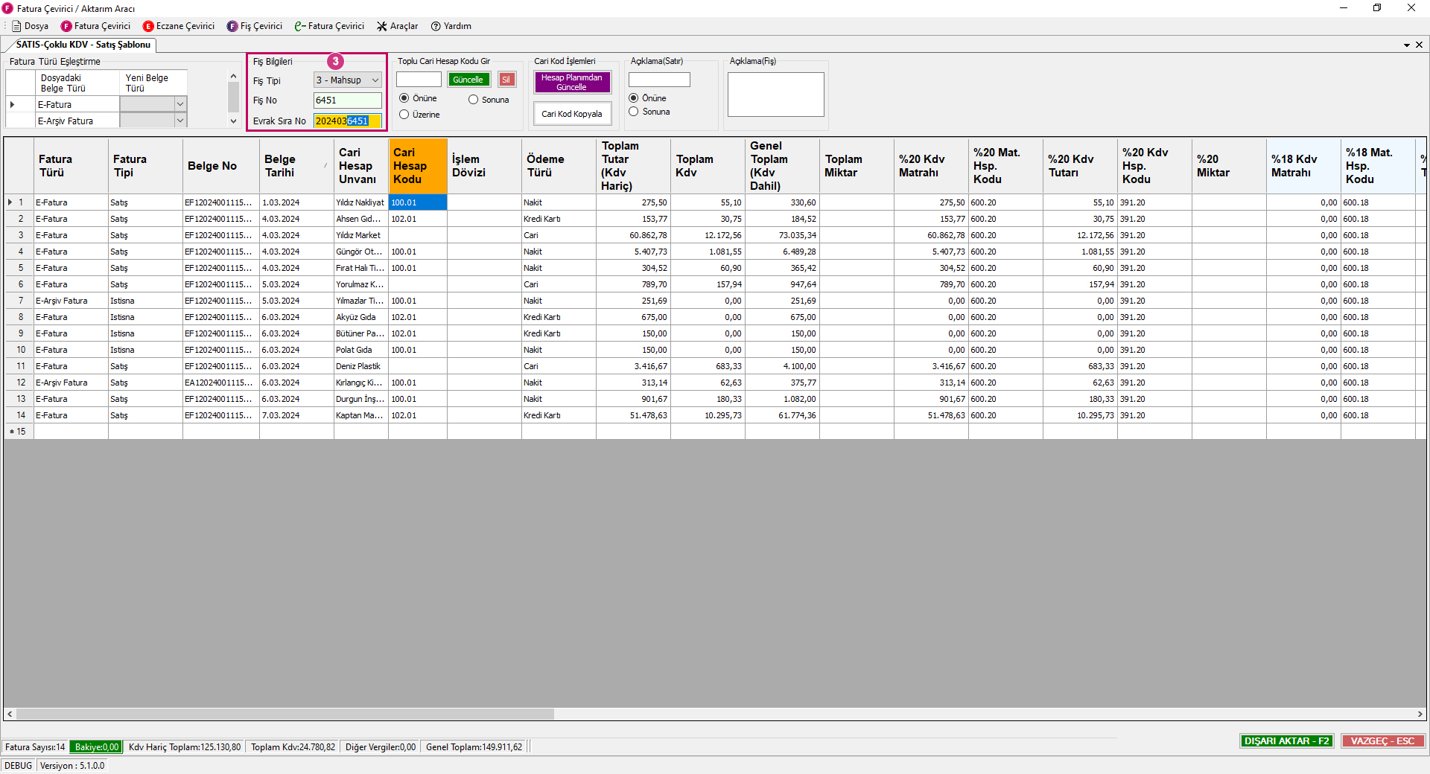Open the Araçlar tools icon
The height and width of the screenshot is (774, 1430).
pos(382,26)
